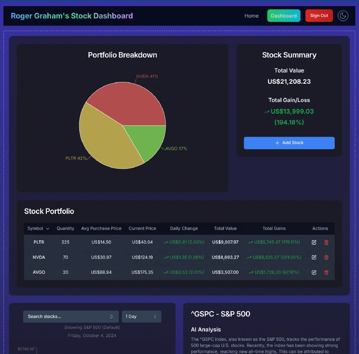Click the Stock Portfolio heading

(x=49, y=211)
